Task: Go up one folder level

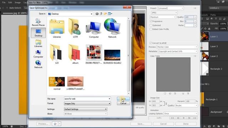Action: coord(101,14)
